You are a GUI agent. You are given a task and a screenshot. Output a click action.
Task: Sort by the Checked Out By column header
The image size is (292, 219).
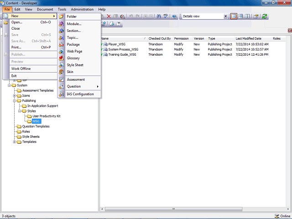pos(160,38)
